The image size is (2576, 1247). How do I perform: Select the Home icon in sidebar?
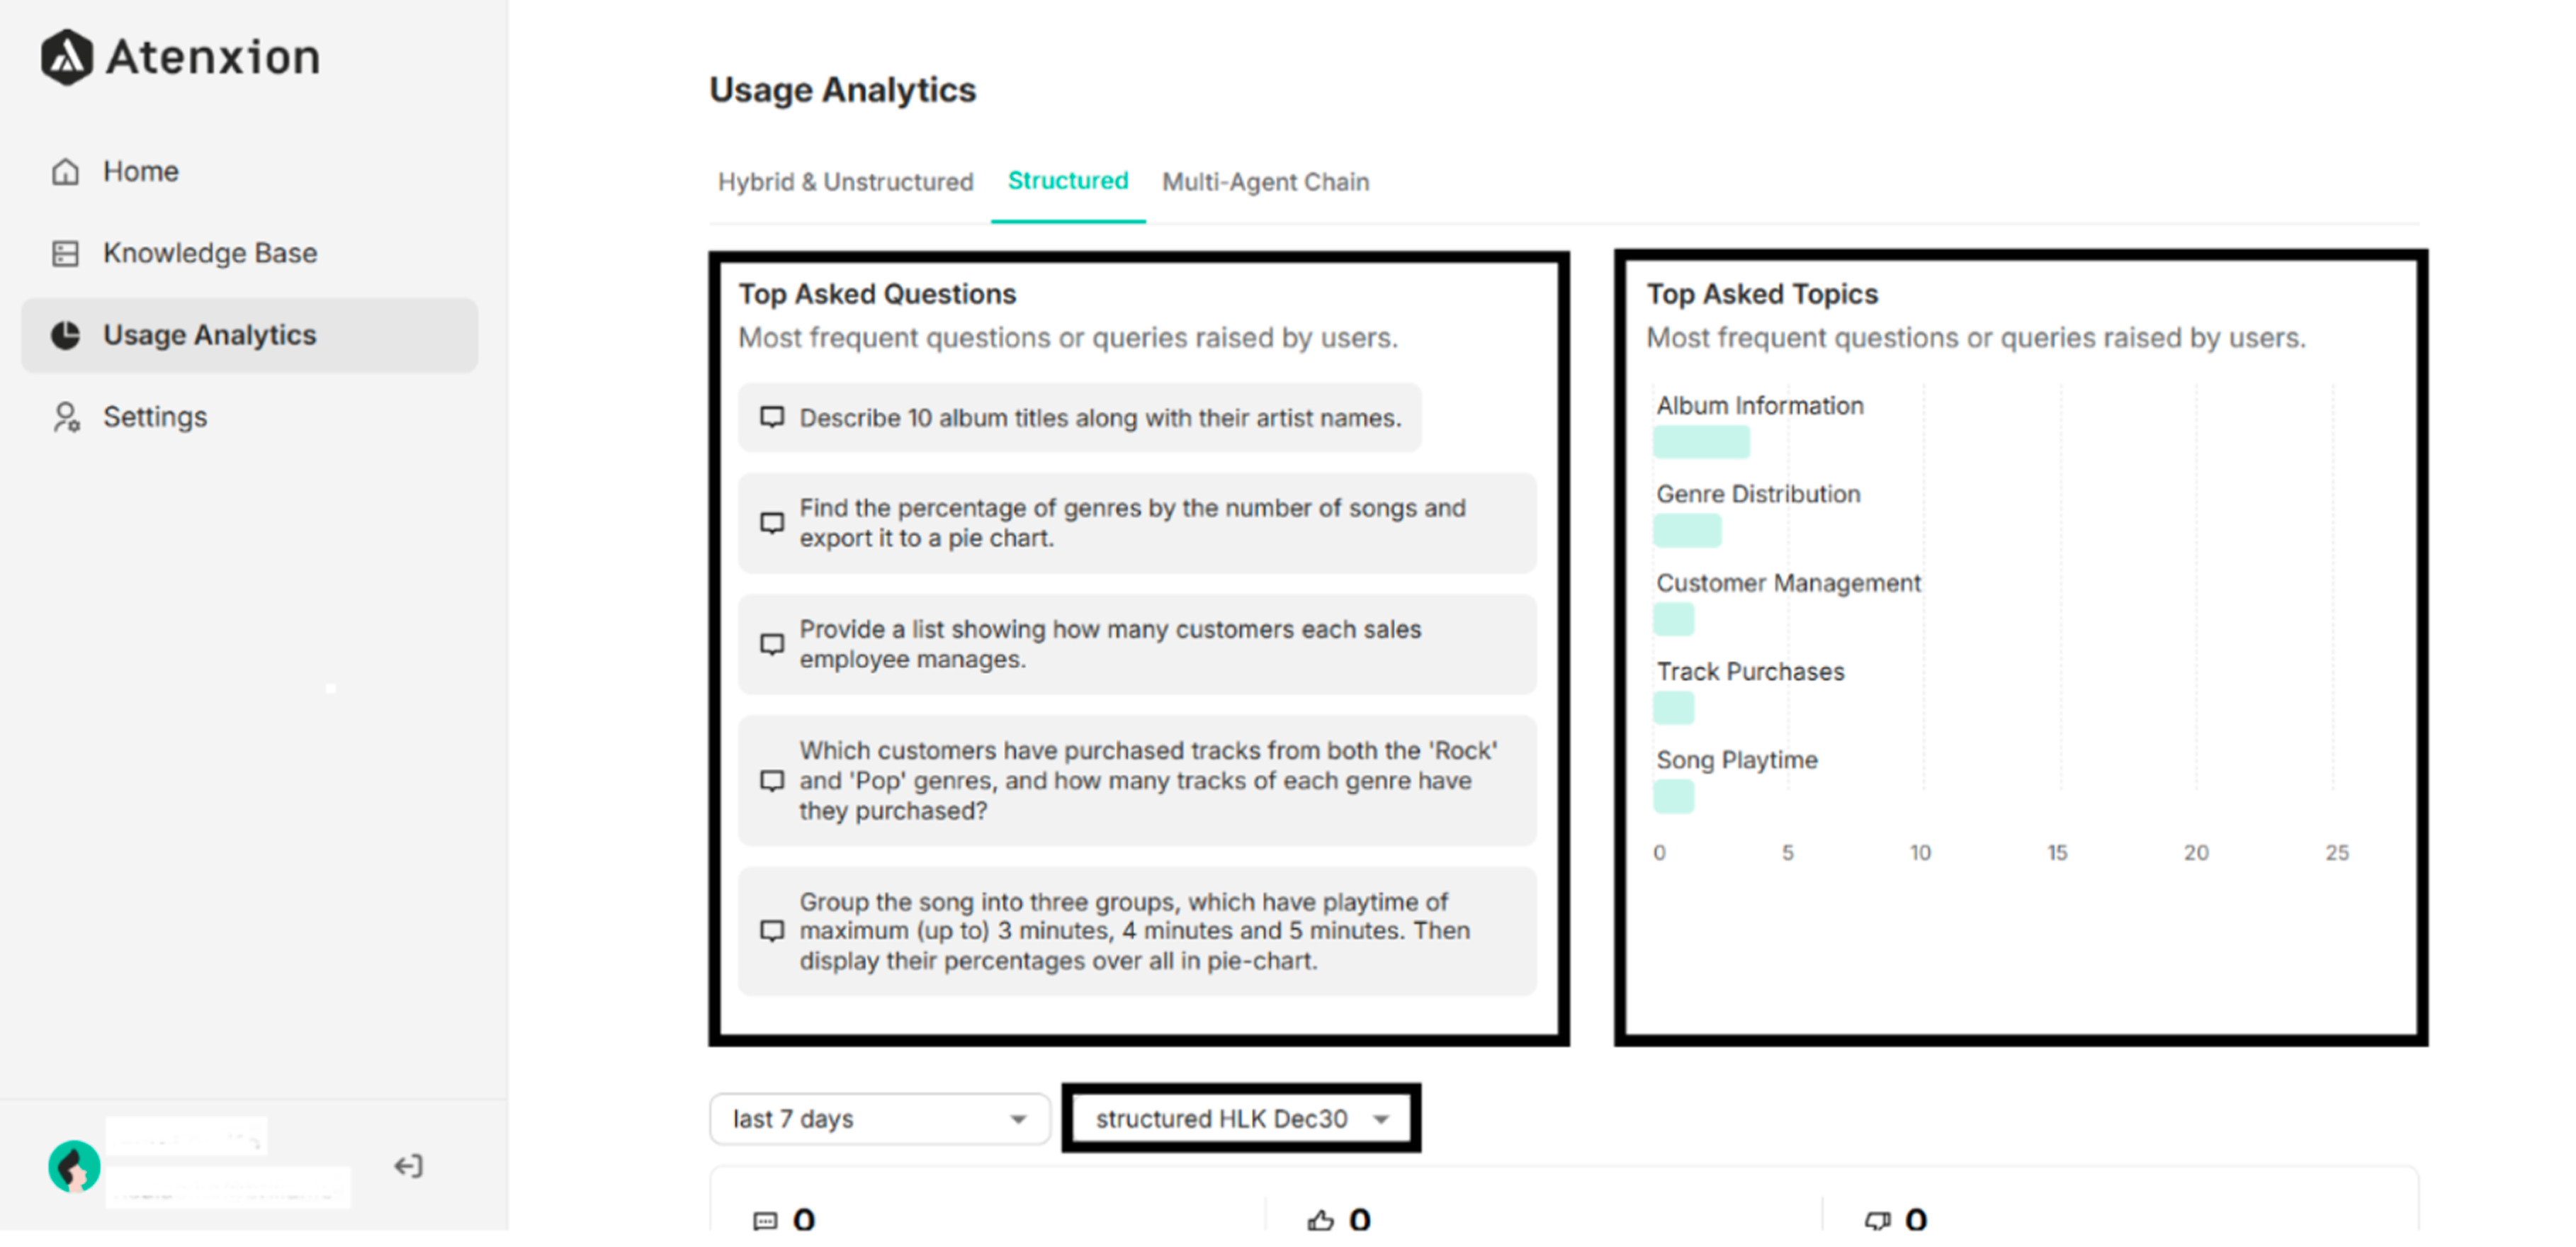pyautogui.click(x=66, y=171)
